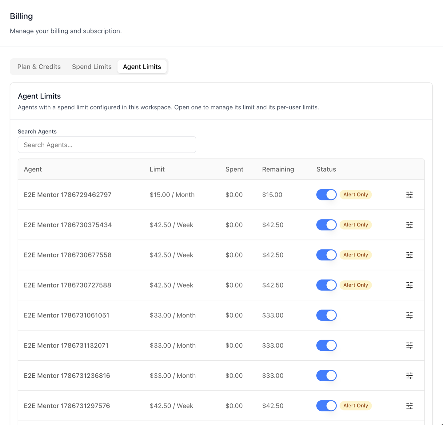Click the Alert Only badge for Mentor 1786730677558
This screenshot has width=443, height=425.
pyautogui.click(x=356, y=255)
